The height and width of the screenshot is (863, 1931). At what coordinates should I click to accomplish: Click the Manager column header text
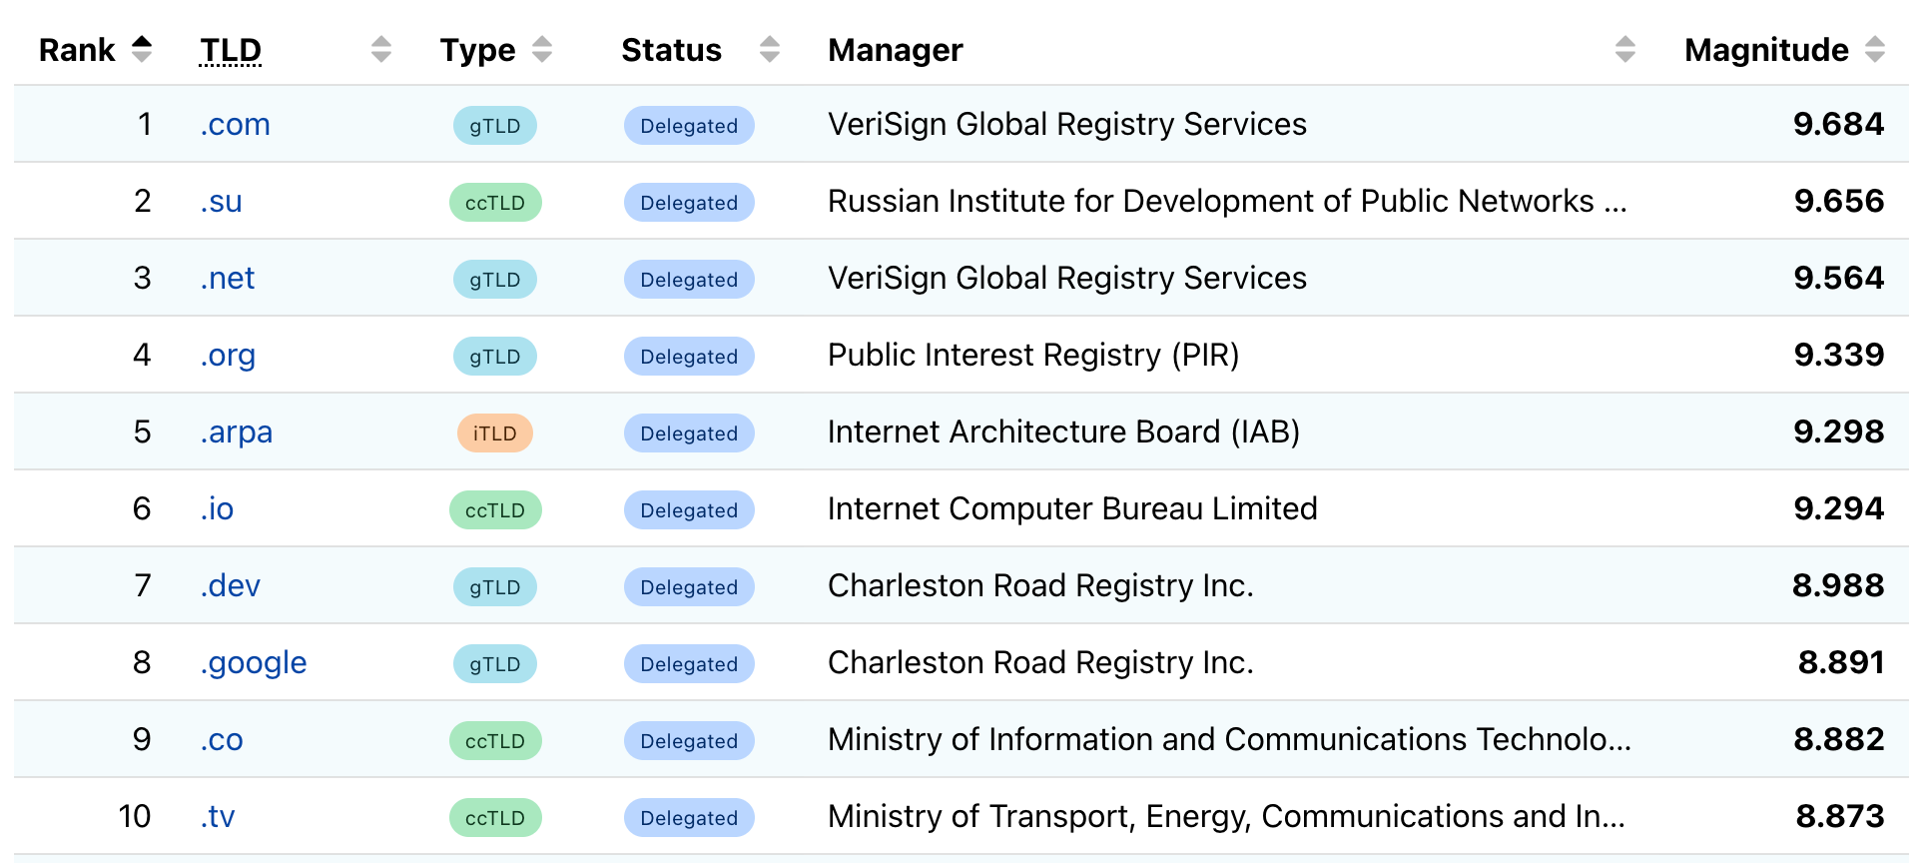click(896, 50)
